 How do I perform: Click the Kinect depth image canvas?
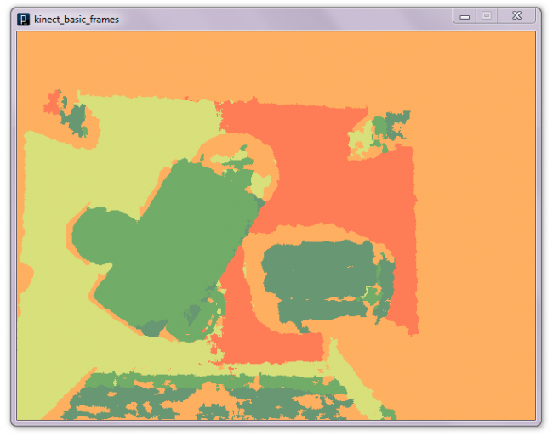tap(276, 225)
